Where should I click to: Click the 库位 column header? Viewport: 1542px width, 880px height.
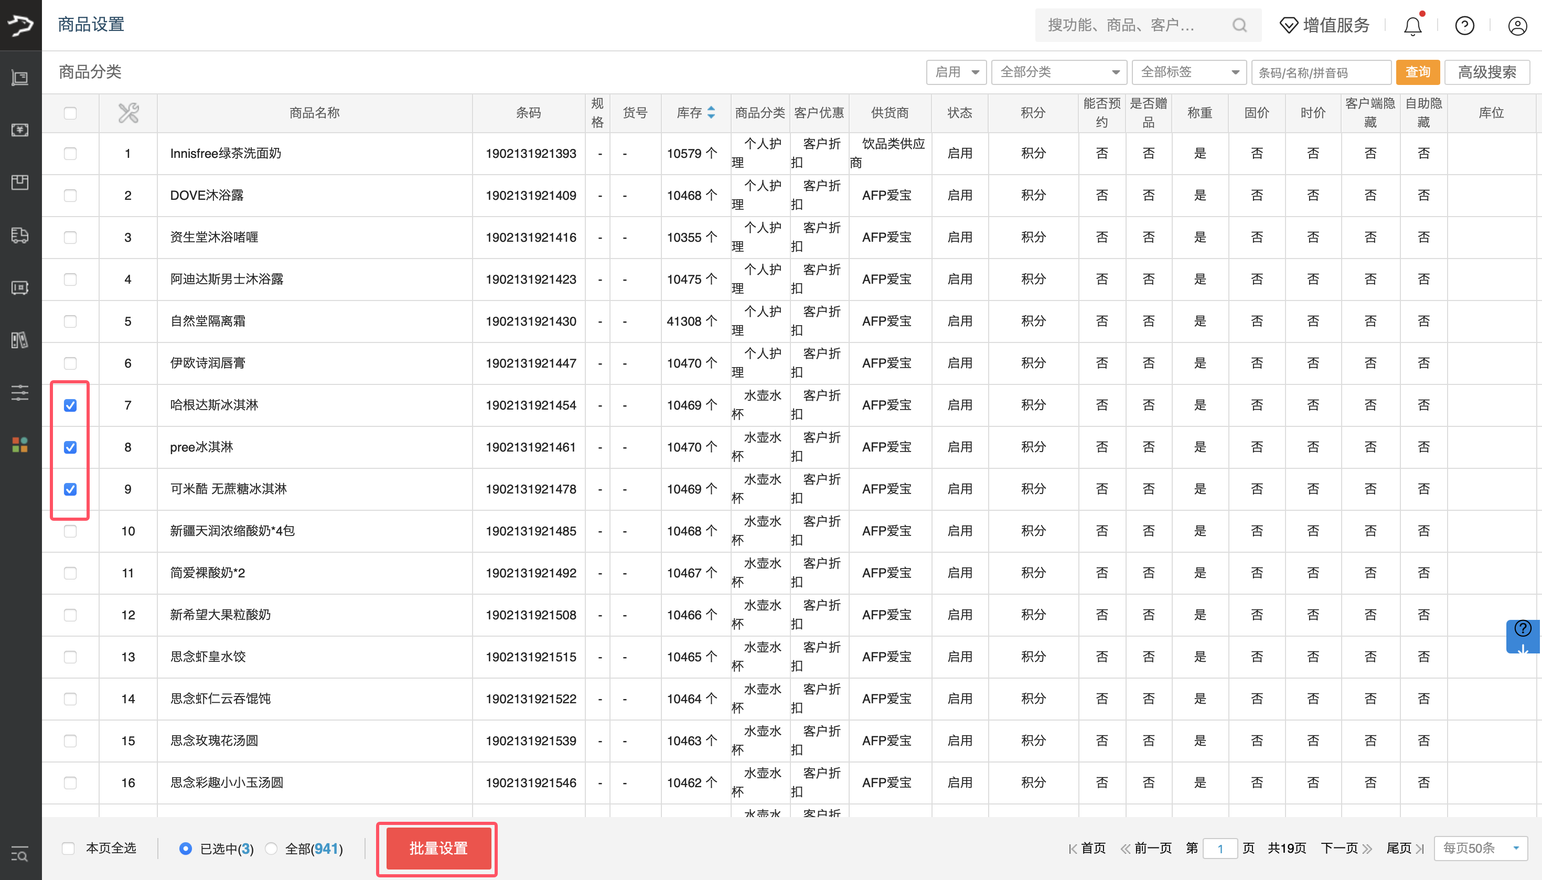point(1491,113)
